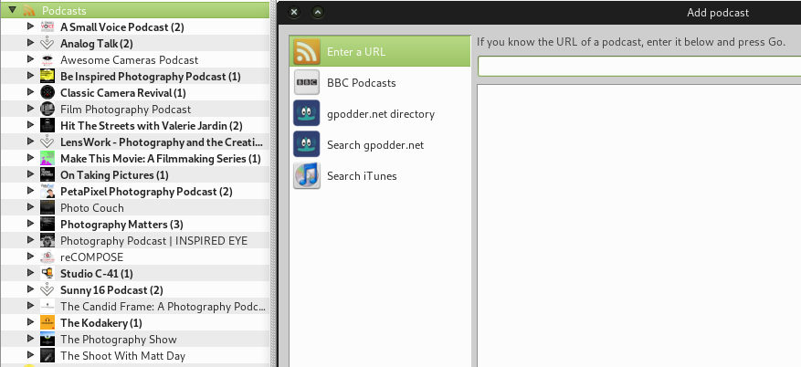Expand the Studio C-41 row

[30, 273]
